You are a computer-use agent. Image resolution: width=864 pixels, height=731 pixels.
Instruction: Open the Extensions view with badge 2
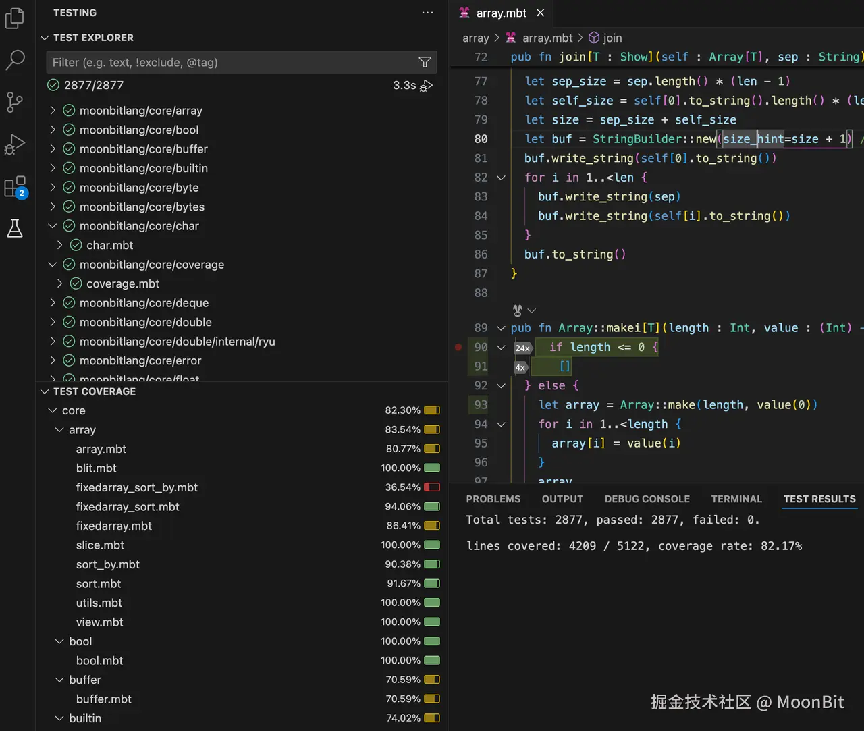tap(15, 187)
